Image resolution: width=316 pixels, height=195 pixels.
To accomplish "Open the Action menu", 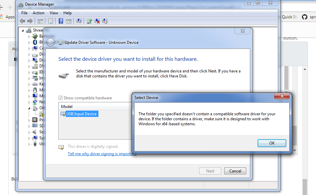I will click(x=38, y=13).
